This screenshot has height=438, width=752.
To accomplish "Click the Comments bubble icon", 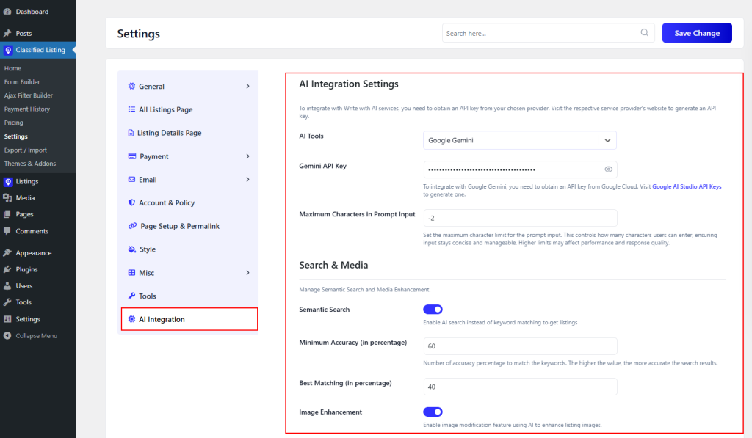I will click(7, 231).
